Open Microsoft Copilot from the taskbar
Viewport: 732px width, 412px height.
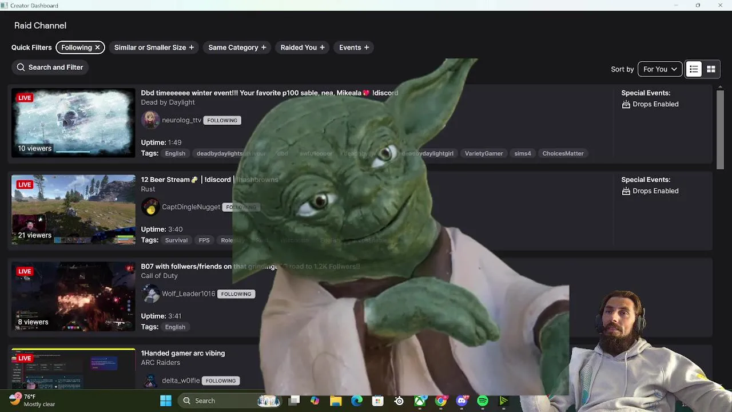click(315, 401)
